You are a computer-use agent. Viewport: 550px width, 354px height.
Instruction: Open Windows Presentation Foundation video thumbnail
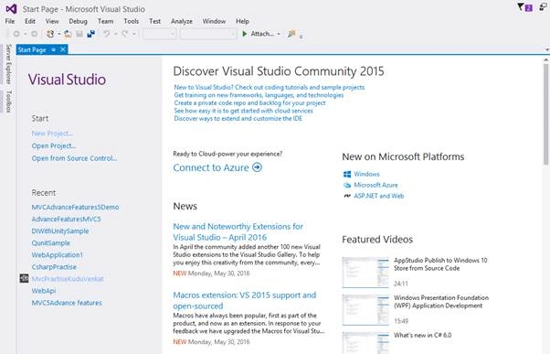pyautogui.click(x=365, y=310)
